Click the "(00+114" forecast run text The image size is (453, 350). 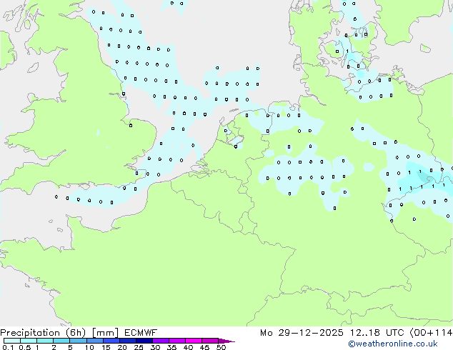tap(431, 333)
